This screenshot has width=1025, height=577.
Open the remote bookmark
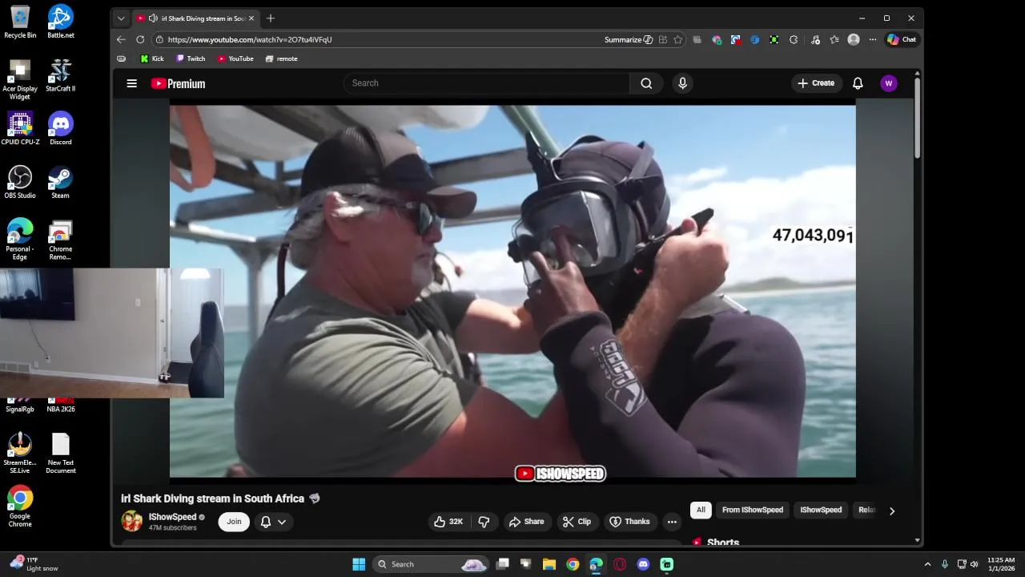coord(281,59)
